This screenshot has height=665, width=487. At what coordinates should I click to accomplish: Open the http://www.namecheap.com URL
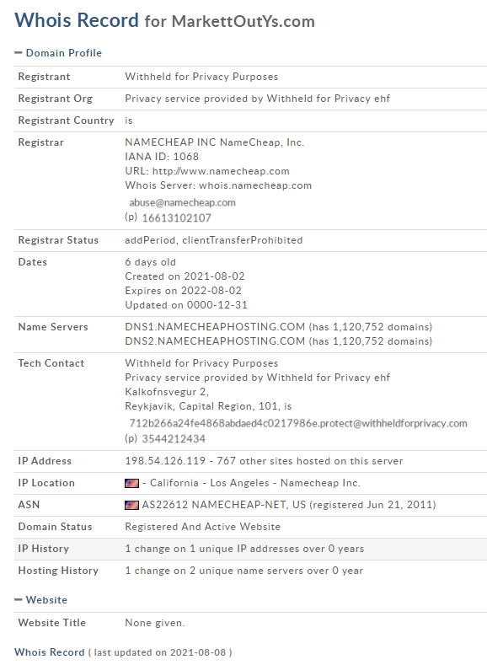tap(221, 171)
